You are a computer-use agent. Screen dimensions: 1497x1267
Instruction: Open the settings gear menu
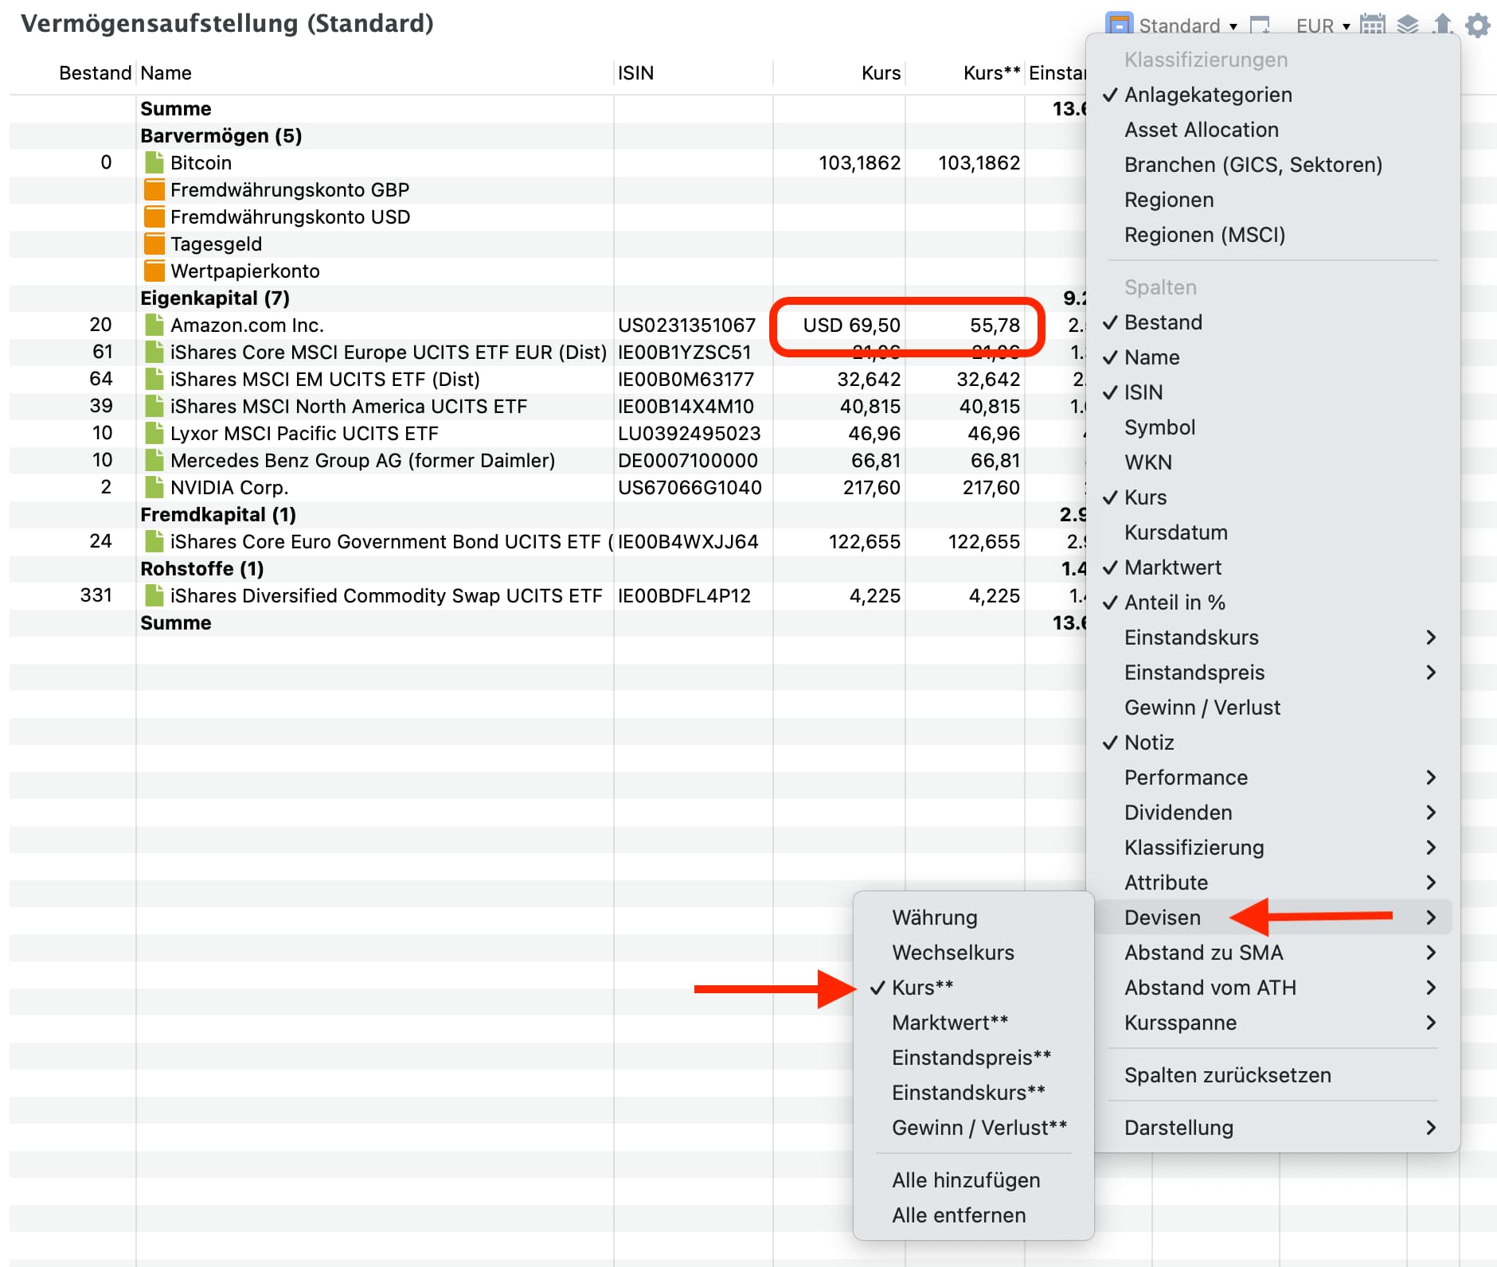coord(1478,25)
